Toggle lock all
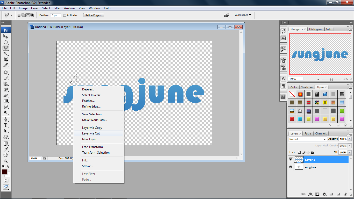 point(313,152)
